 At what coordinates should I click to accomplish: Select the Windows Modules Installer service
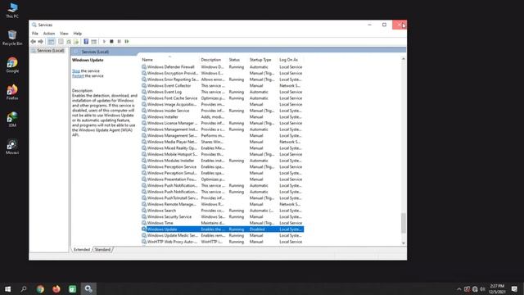[x=222, y=161]
